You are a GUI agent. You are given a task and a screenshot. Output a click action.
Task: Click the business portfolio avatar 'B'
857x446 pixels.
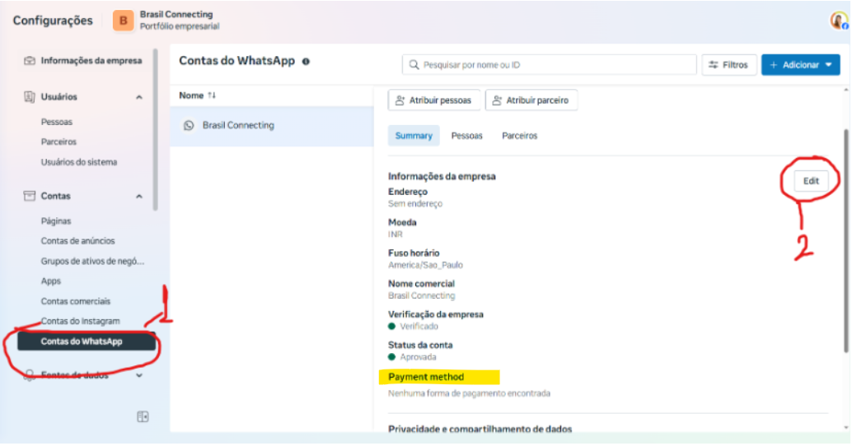[123, 21]
